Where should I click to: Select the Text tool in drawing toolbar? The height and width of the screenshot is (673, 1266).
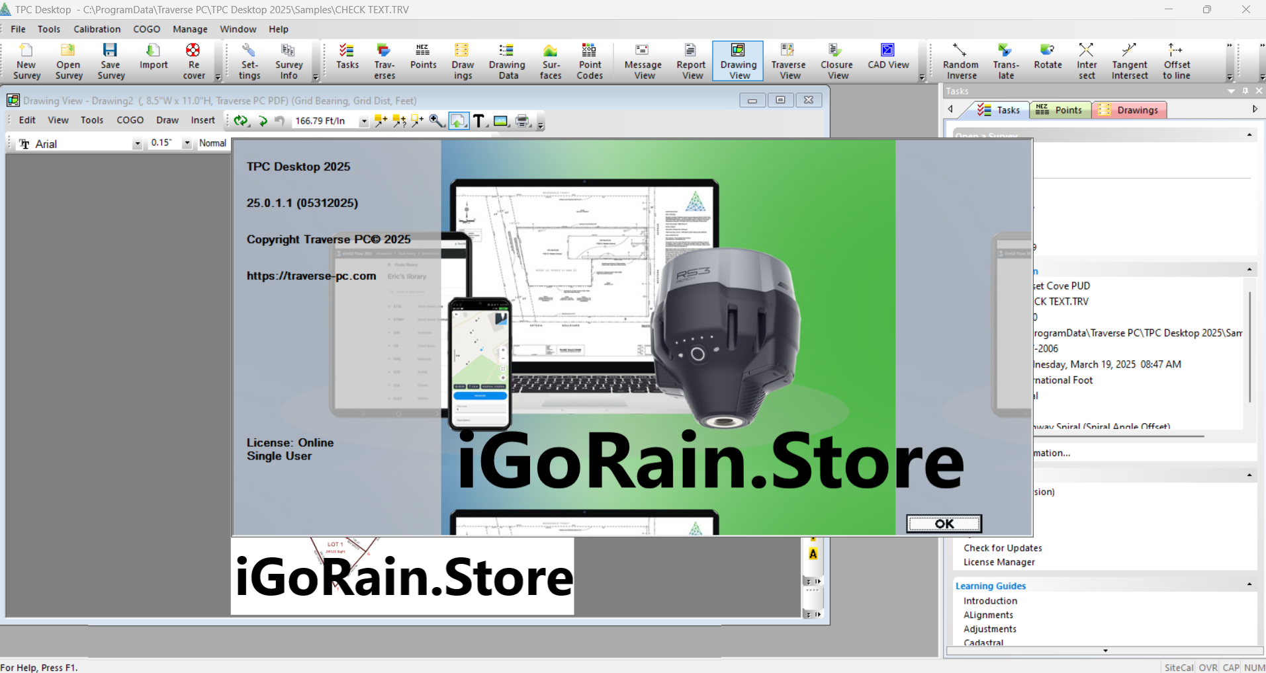[479, 121]
